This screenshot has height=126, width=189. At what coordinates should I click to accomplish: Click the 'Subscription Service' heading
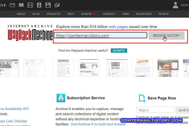(86, 98)
